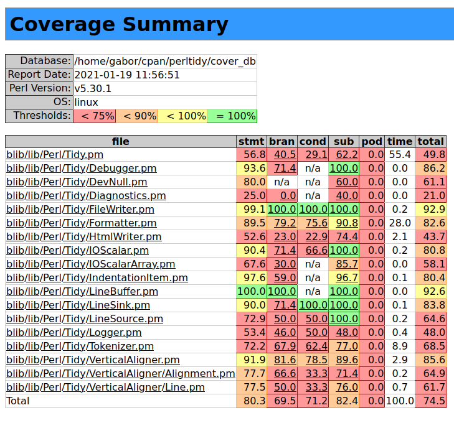
Task: Open Logger.pm branch coverage 46.0
Action: point(285,333)
